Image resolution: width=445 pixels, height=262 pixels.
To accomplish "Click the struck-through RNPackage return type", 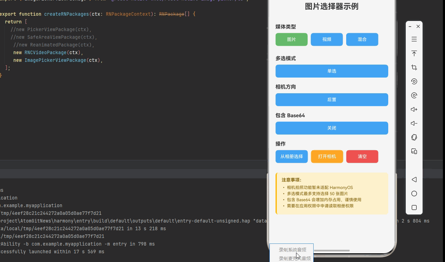I will coord(172,14).
